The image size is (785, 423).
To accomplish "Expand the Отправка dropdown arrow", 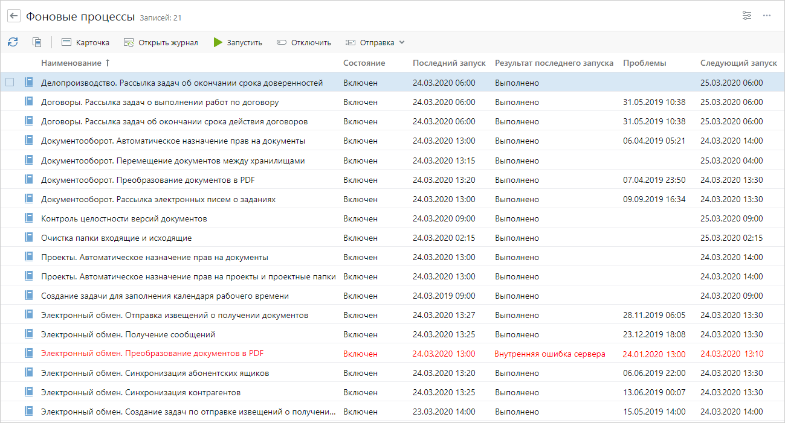I will (x=402, y=42).
